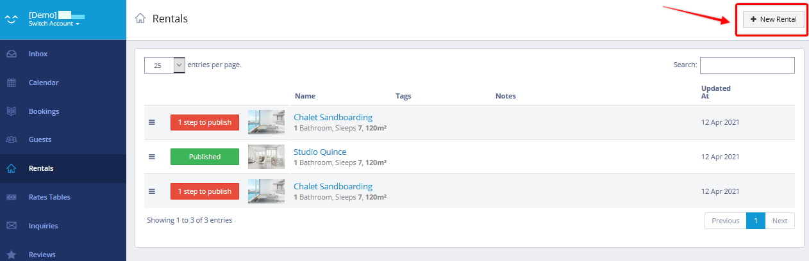Click the green Published status badge
The height and width of the screenshot is (261, 809).
click(x=204, y=157)
